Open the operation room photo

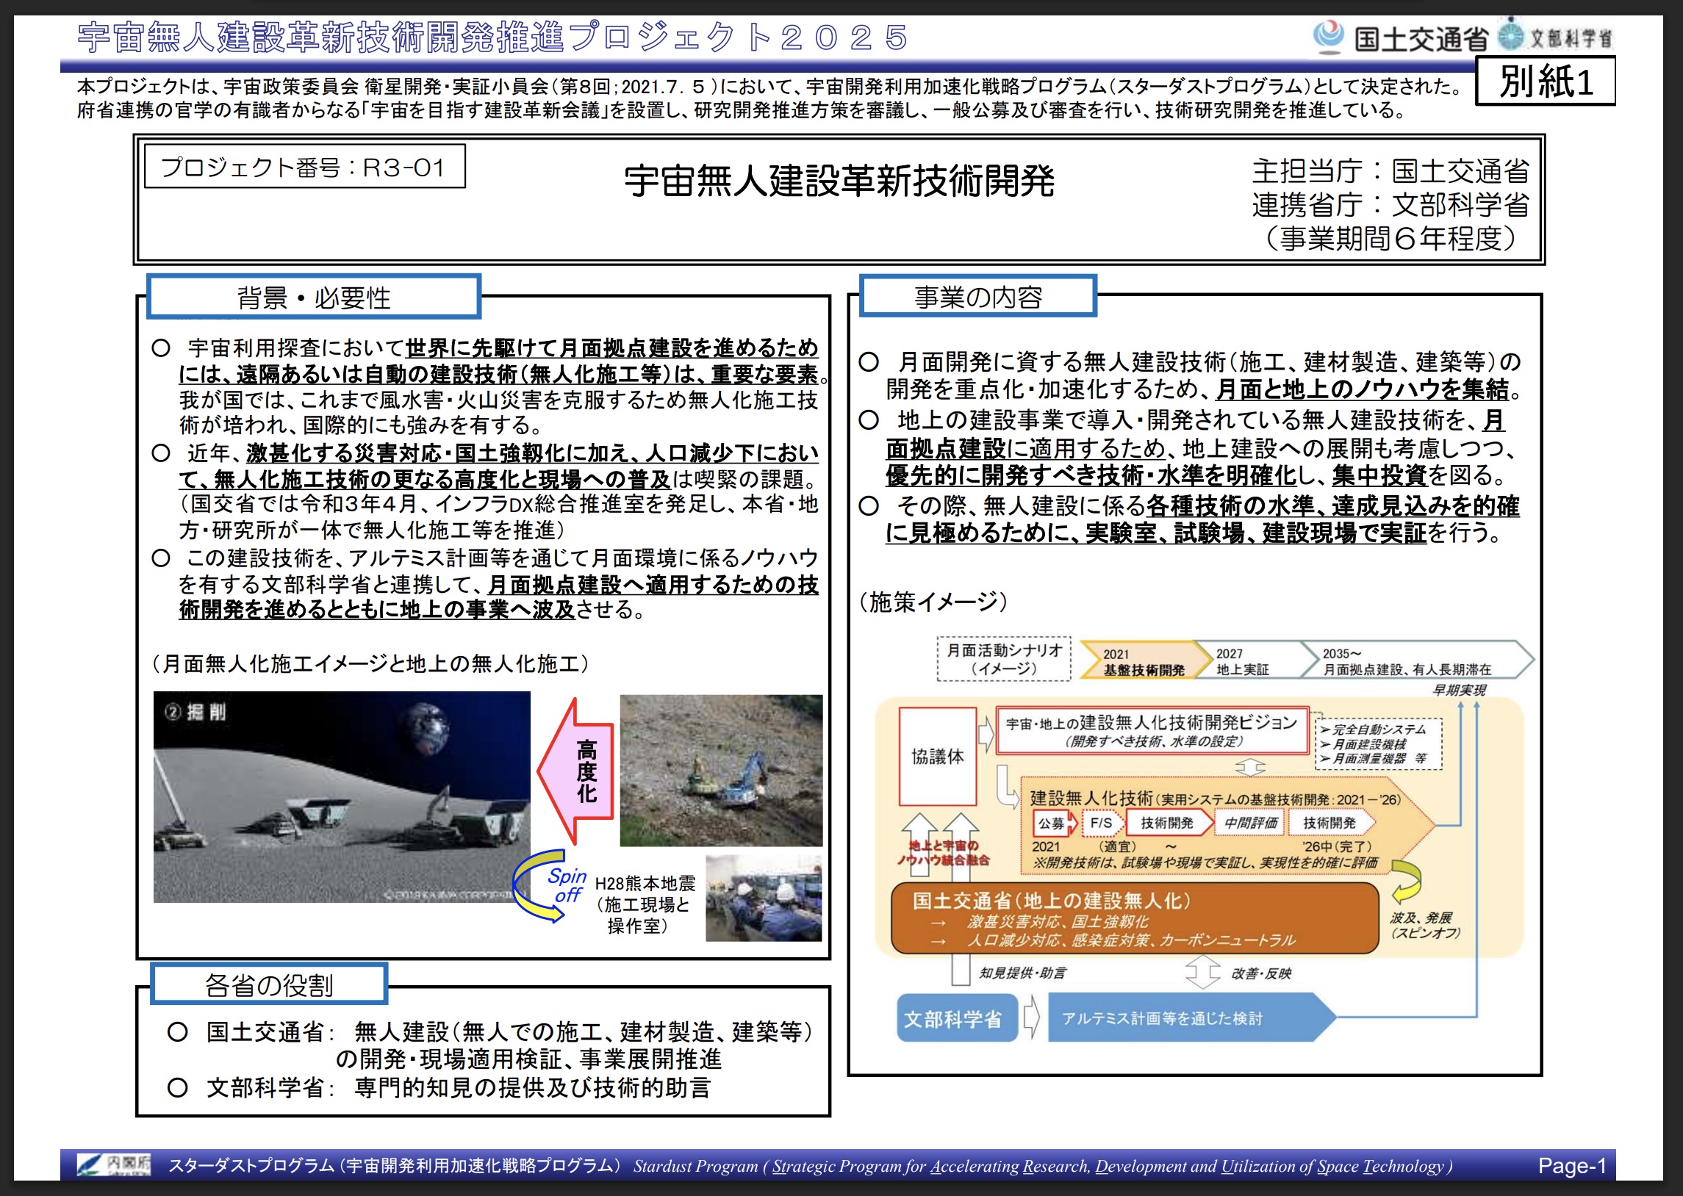coord(763,898)
